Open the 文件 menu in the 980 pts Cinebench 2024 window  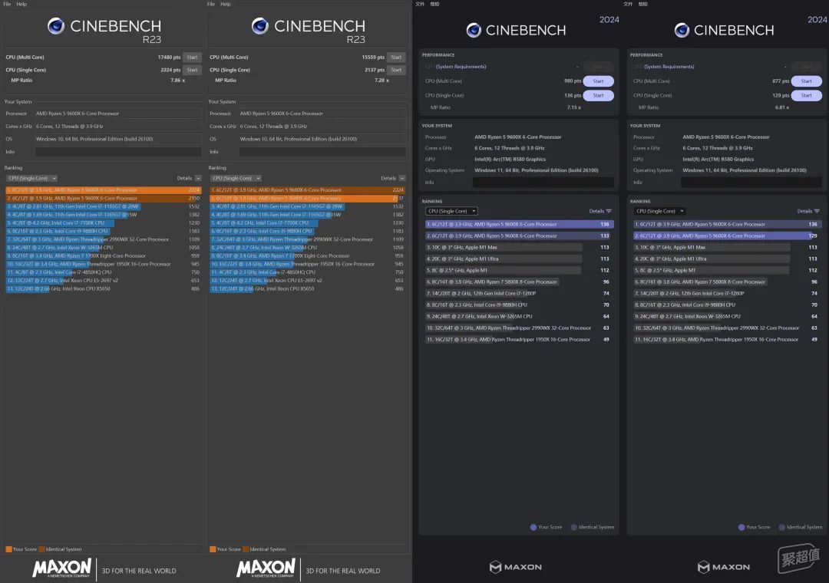[x=420, y=4]
